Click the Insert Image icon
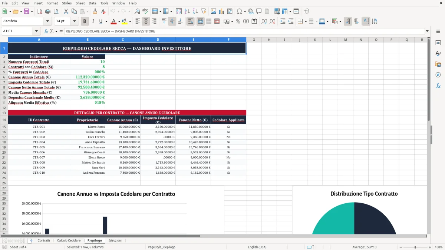The image size is (445, 250). click(214, 11)
